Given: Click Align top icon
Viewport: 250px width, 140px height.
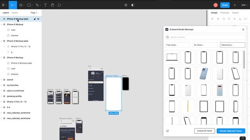Looking at the screenshot, I should point(229,19).
